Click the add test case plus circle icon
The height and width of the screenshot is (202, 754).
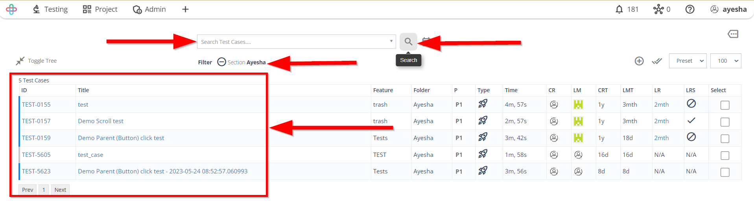pos(639,61)
